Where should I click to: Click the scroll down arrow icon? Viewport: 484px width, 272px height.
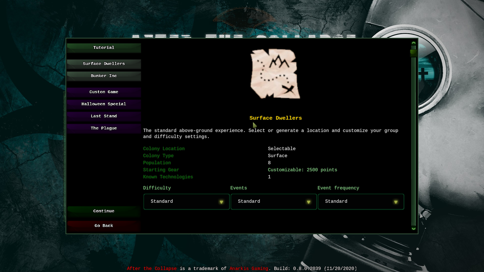click(x=413, y=229)
